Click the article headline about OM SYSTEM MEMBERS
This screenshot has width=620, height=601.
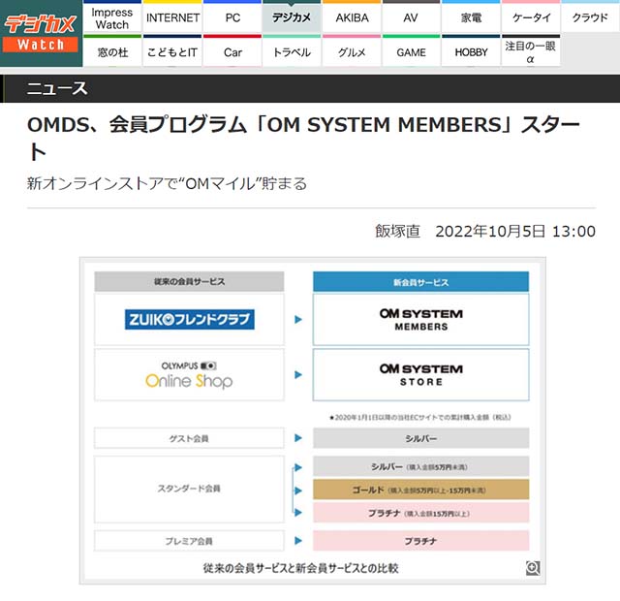(303, 138)
